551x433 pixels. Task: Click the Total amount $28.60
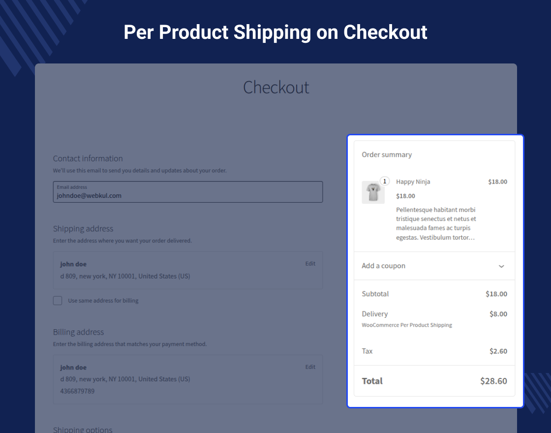click(493, 381)
